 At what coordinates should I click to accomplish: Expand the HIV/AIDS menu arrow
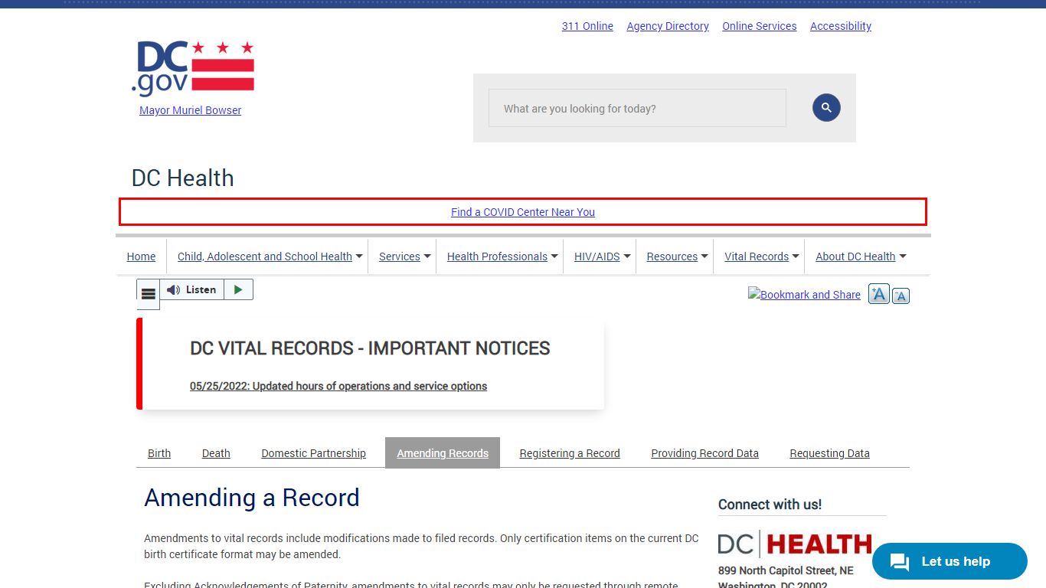tap(627, 256)
